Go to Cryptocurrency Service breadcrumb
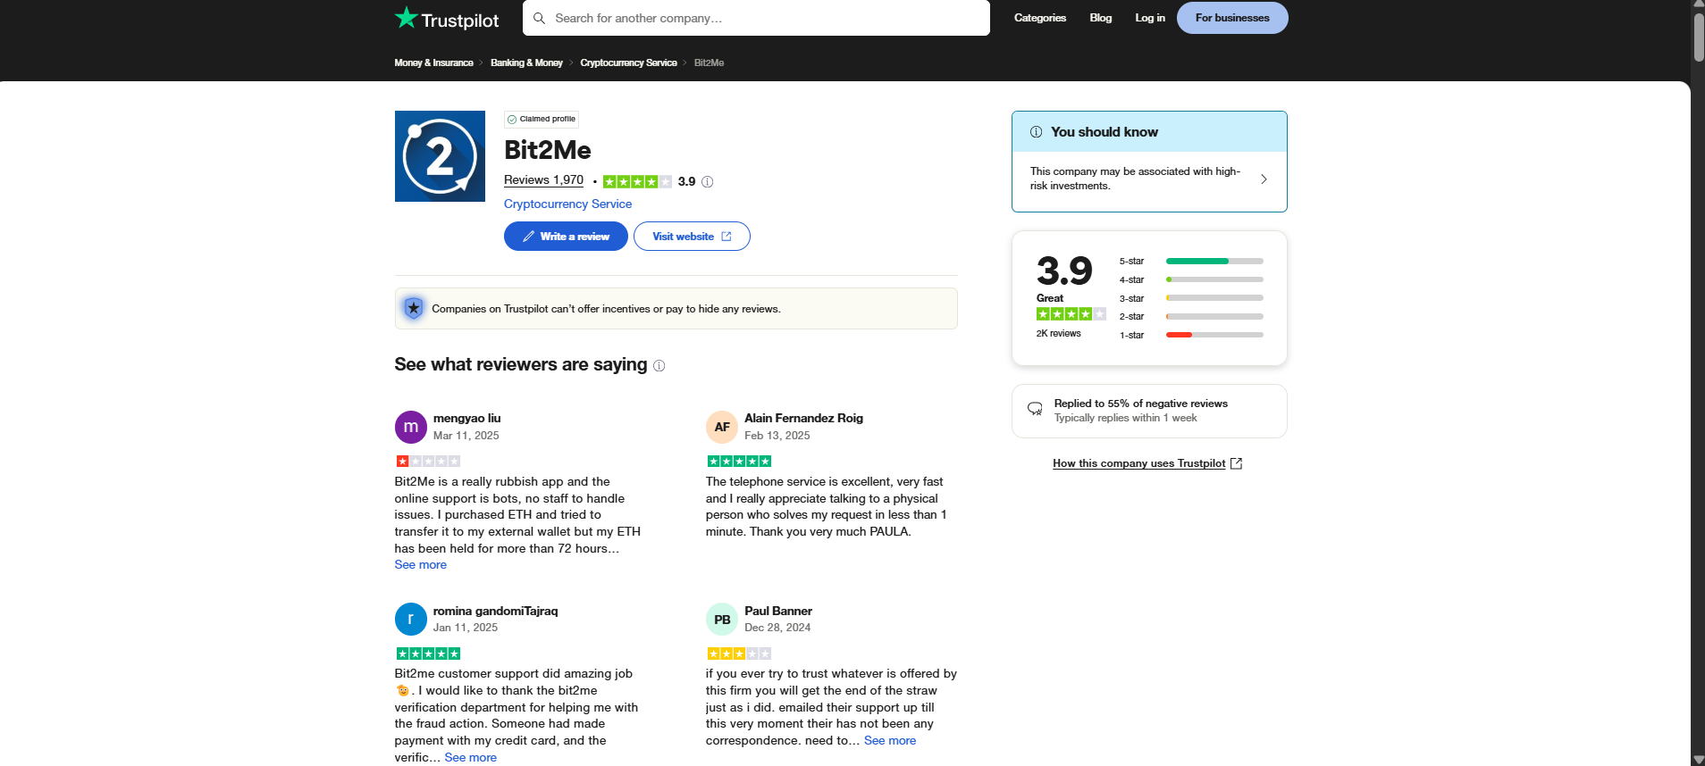The image size is (1705, 766). tap(628, 62)
